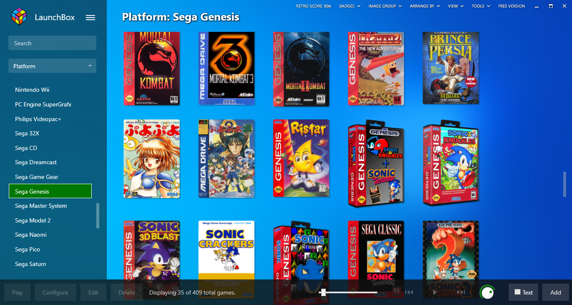Select Sega Model 2 platform
This screenshot has width=572, height=305.
(50, 220)
